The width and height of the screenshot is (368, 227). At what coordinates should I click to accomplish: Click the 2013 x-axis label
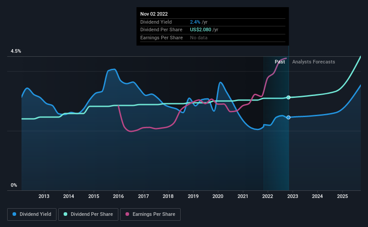[44, 196]
